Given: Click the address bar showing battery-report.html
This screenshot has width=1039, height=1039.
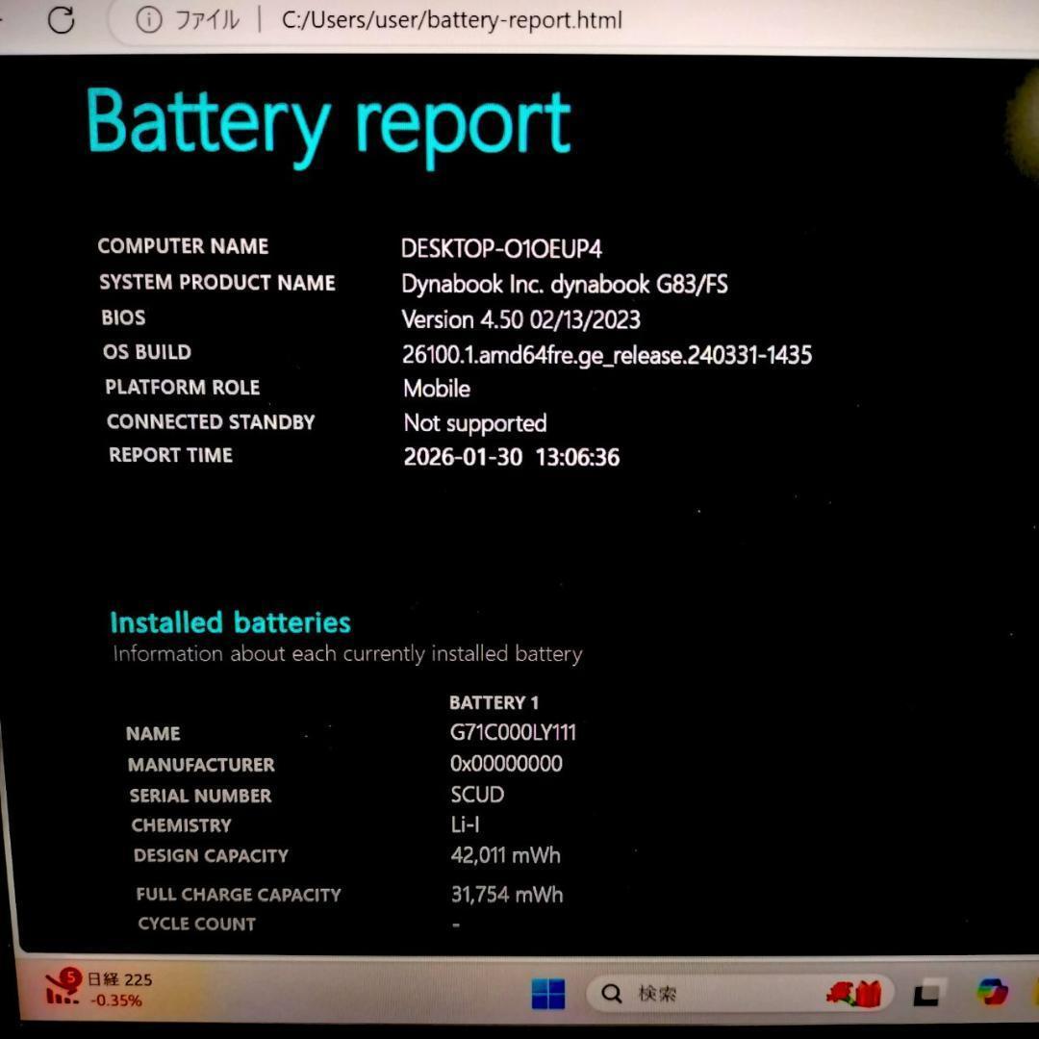Looking at the screenshot, I should [452, 19].
